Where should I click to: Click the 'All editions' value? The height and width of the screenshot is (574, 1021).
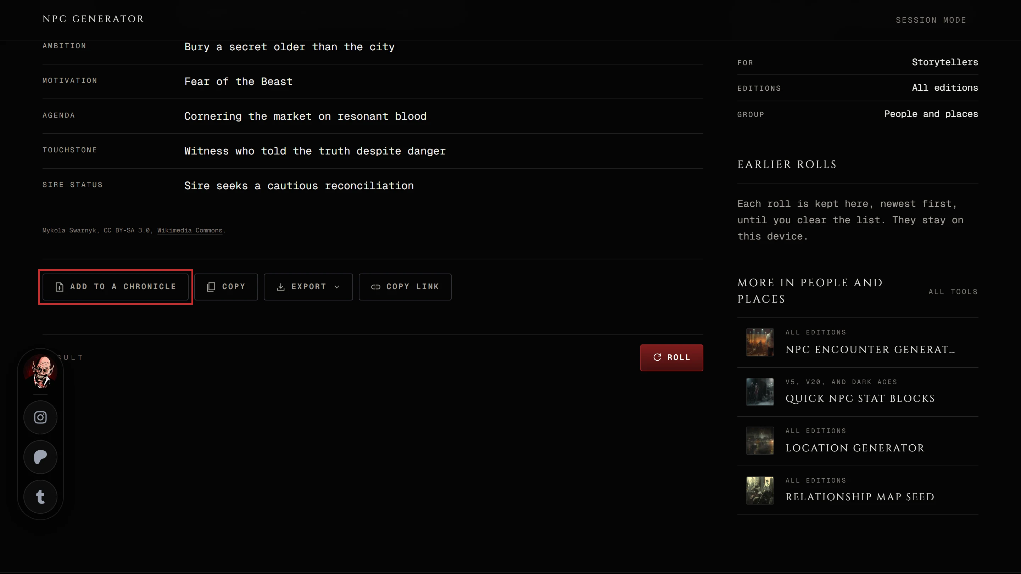(x=945, y=88)
